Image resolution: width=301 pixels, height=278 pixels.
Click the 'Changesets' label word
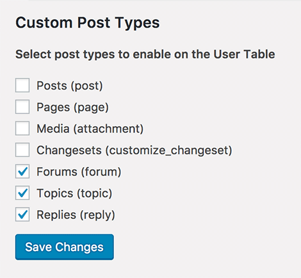pyautogui.click(x=69, y=151)
